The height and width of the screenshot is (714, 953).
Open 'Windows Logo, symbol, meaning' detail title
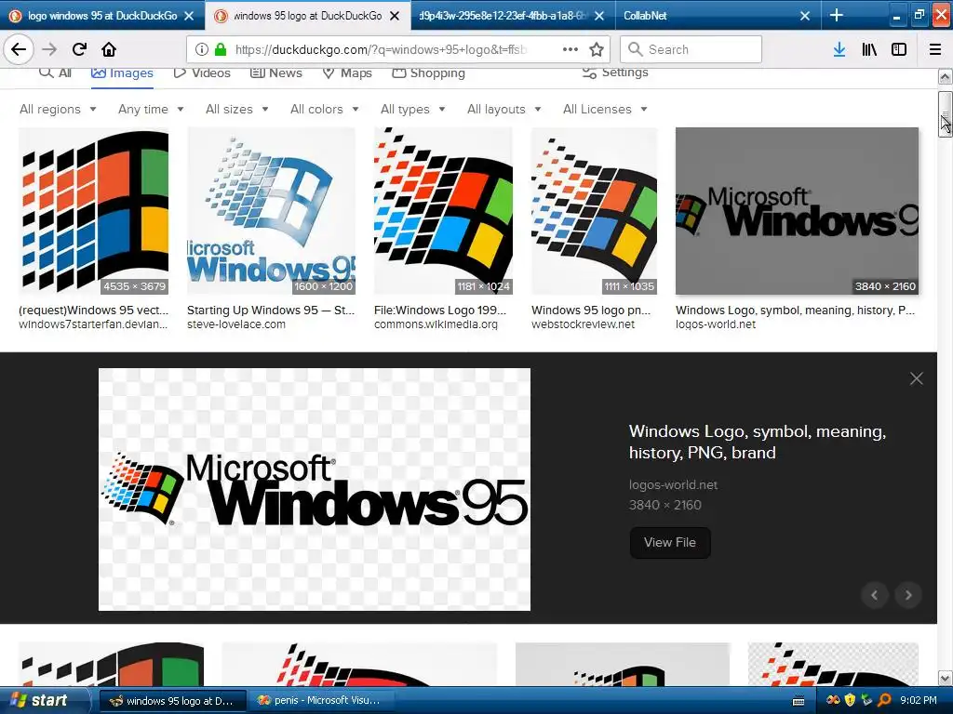click(758, 442)
